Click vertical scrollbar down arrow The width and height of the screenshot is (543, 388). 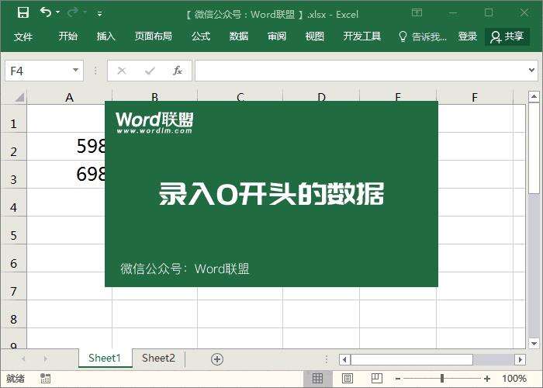(x=534, y=343)
